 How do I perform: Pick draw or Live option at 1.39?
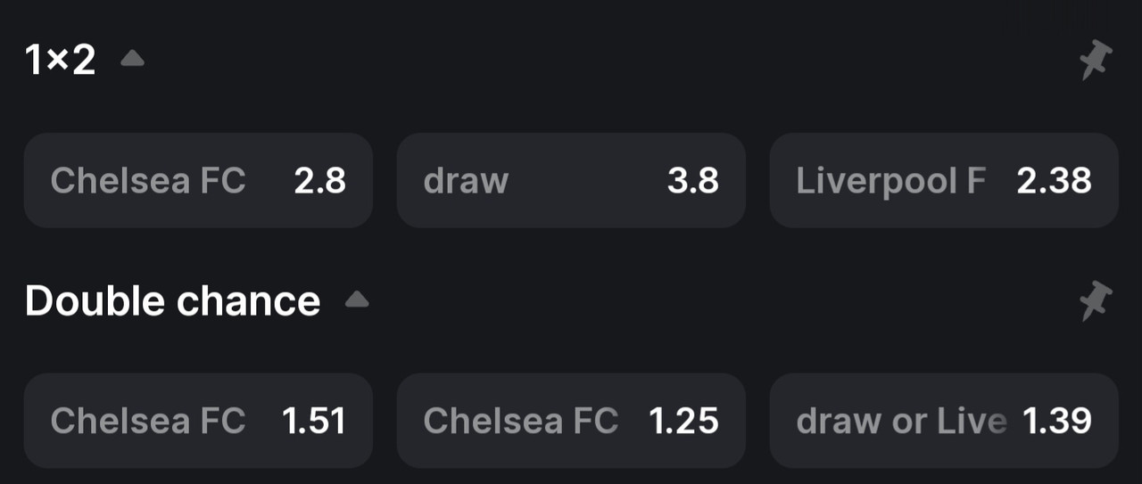click(x=944, y=421)
